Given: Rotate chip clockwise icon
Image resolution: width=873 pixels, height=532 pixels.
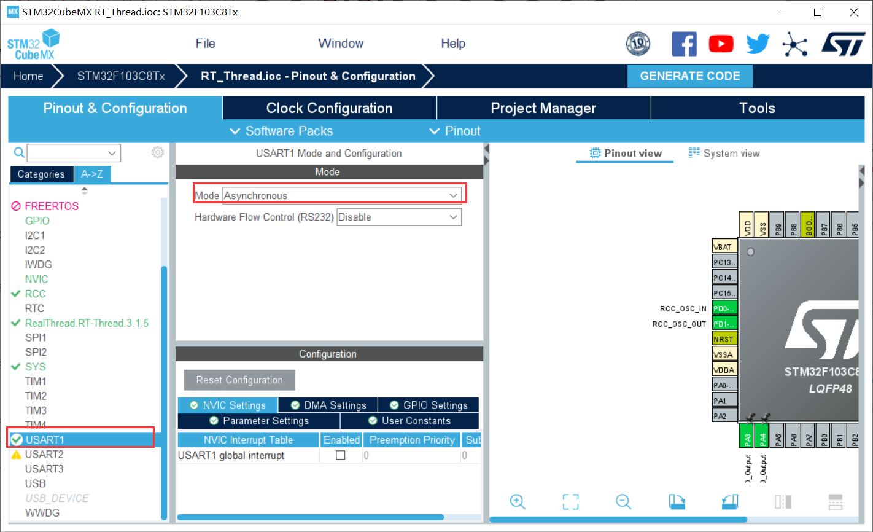Looking at the screenshot, I should tap(677, 502).
